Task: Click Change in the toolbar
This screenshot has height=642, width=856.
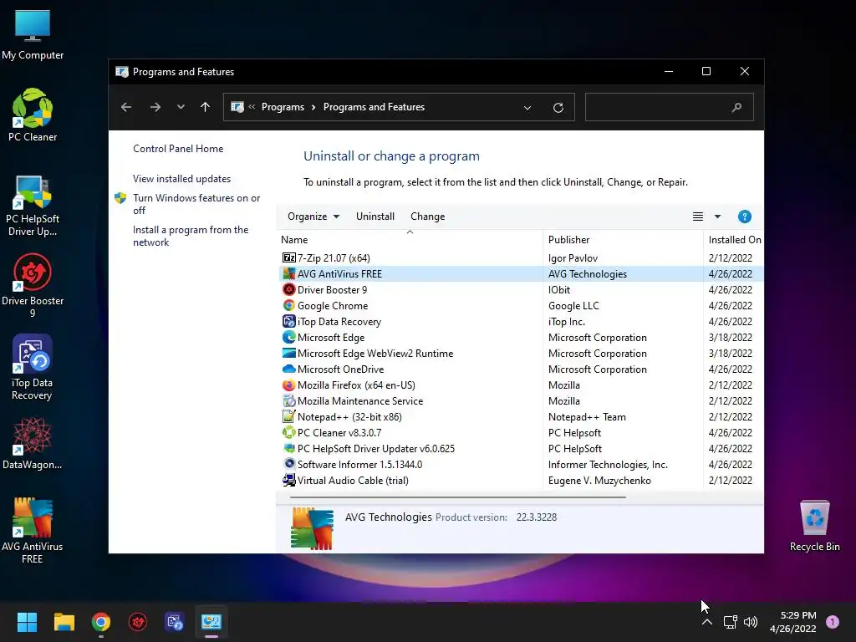Action: (427, 217)
